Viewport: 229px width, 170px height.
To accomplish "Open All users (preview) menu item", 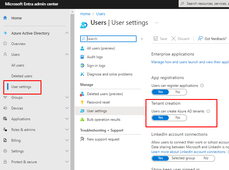I will 101,48.
